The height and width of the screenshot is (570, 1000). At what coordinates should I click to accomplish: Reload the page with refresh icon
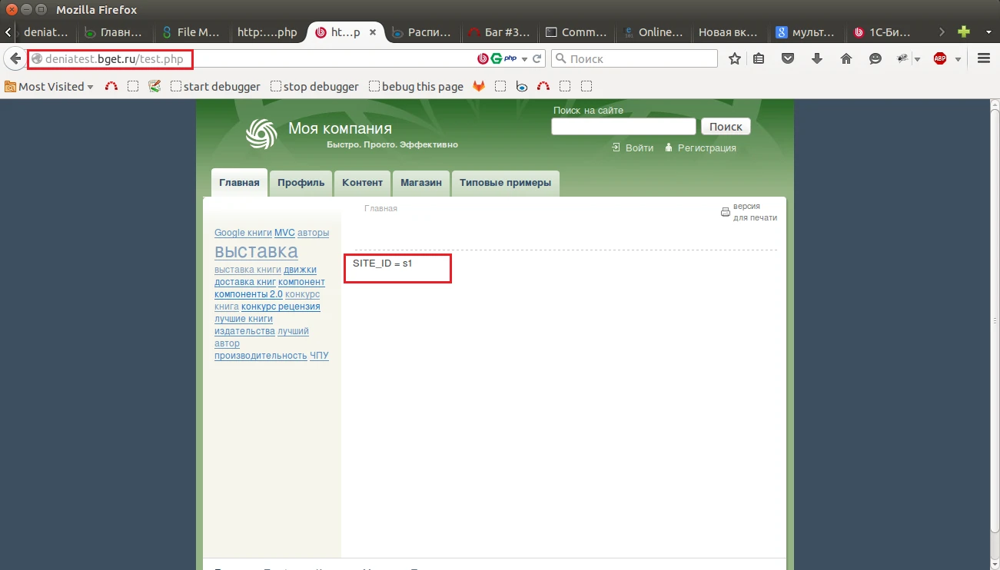[538, 58]
